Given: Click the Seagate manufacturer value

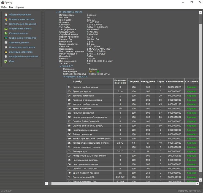Looking at the screenshot, I should [x=91, y=15].
